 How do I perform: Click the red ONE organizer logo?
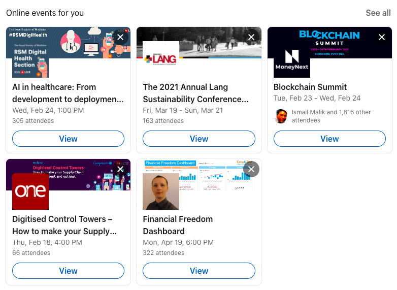coord(30,191)
